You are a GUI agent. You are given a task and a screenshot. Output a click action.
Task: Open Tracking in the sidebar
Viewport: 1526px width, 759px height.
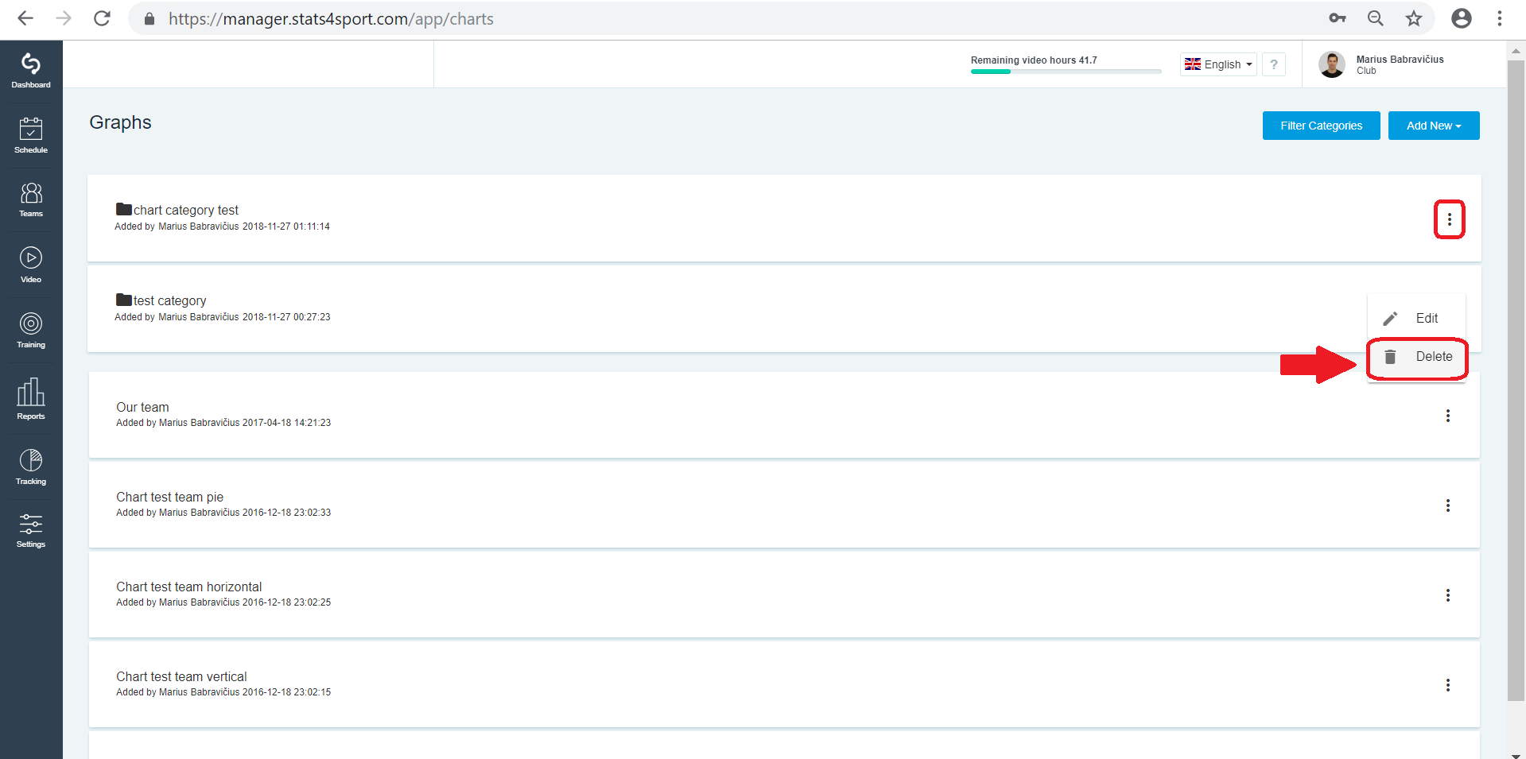pyautogui.click(x=31, y=467)
